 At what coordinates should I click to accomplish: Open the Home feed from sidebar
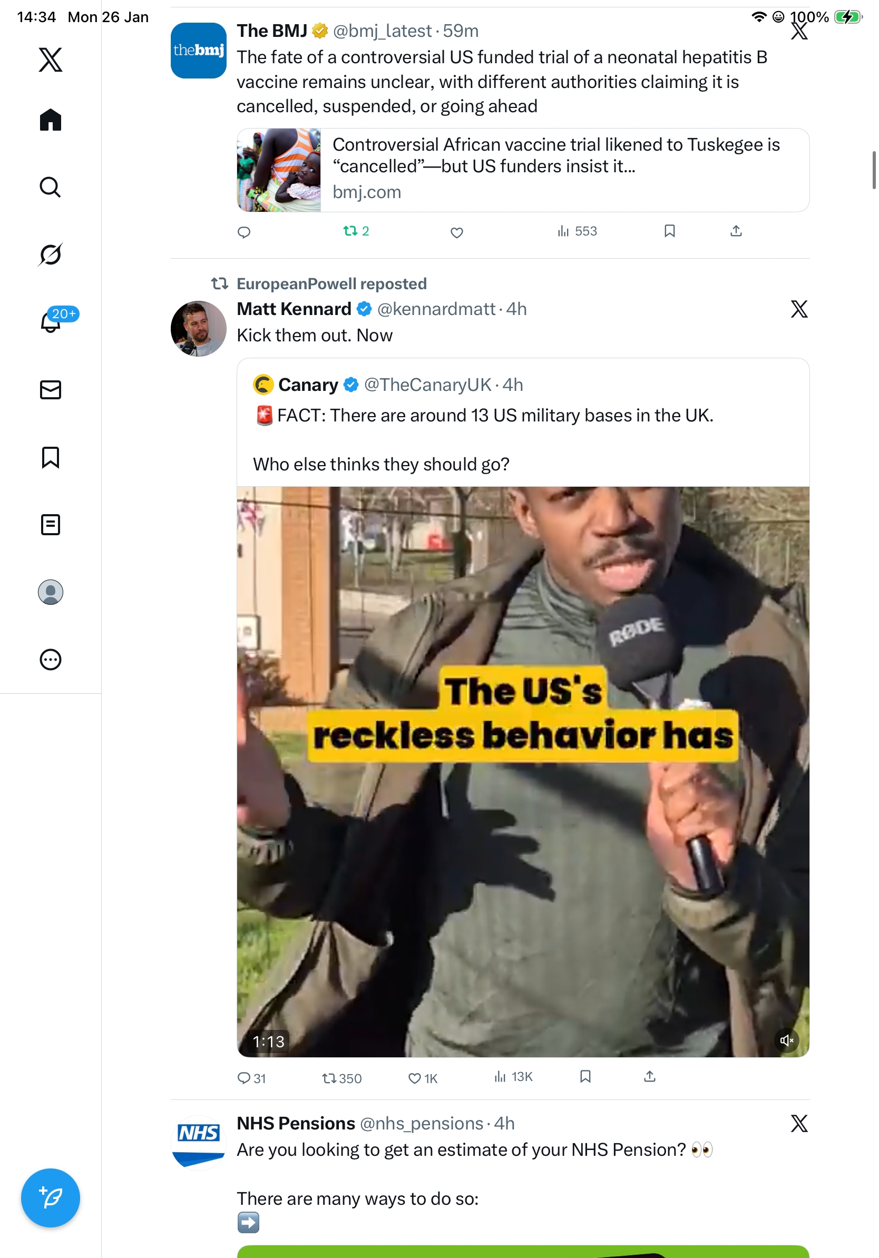(x=51, y=120)
